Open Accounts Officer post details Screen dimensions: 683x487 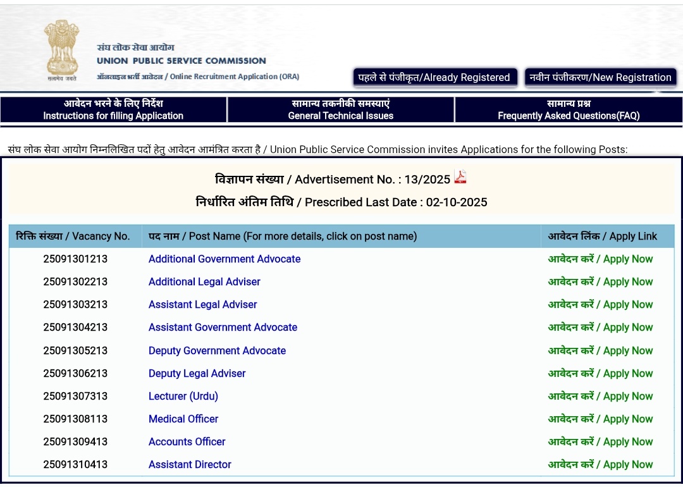187,441
